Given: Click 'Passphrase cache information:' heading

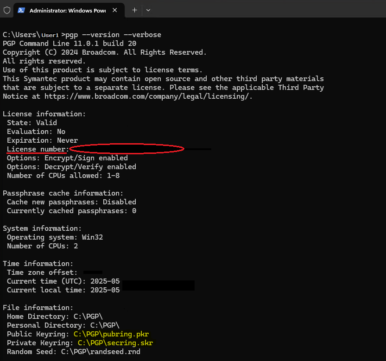Looking at the screenshot, I should (63, 193).
